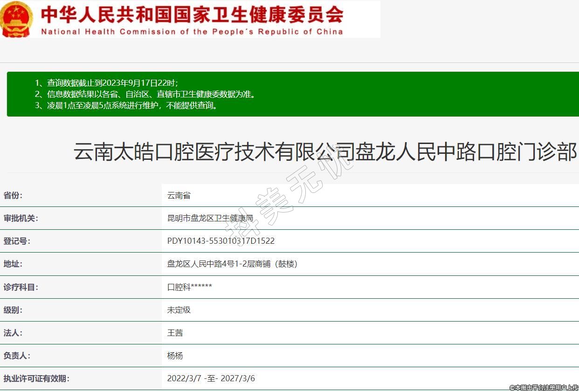Click the clinic name heading 云南太皓口腔

pos(325,152)
